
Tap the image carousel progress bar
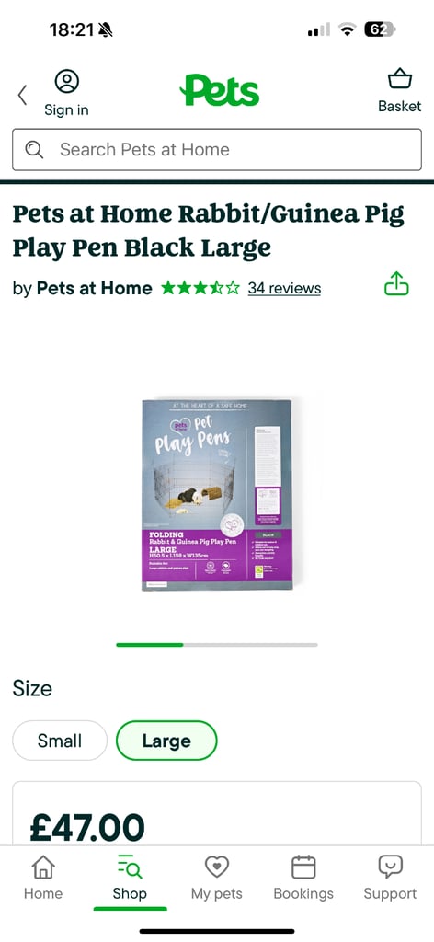pyautogui.click(x=217, y=645)
